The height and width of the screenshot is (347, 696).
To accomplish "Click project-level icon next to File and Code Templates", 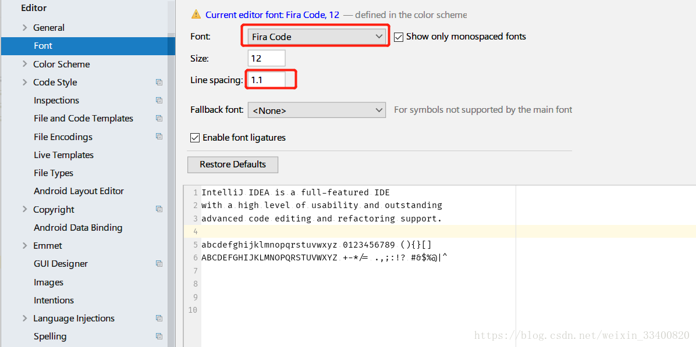I will tap(159, 119).
